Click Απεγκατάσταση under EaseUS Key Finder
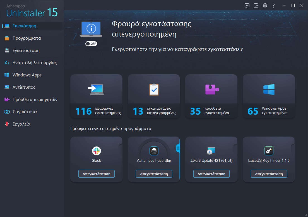Screen dimensions: 308x217 [269, 174]
